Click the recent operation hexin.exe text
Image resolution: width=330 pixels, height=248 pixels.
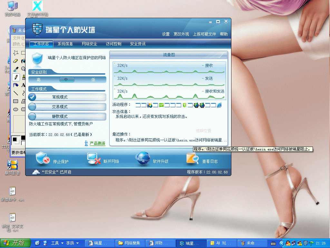171,140
